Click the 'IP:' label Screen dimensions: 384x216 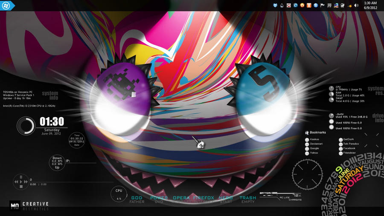pyautogui.click(x=68, y=161)
